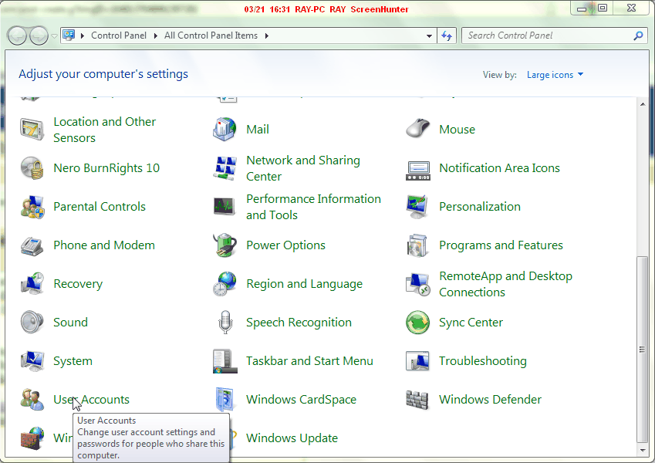655x463 pixels.
Task: Click the System computer icon
Action: click(32, 361)
